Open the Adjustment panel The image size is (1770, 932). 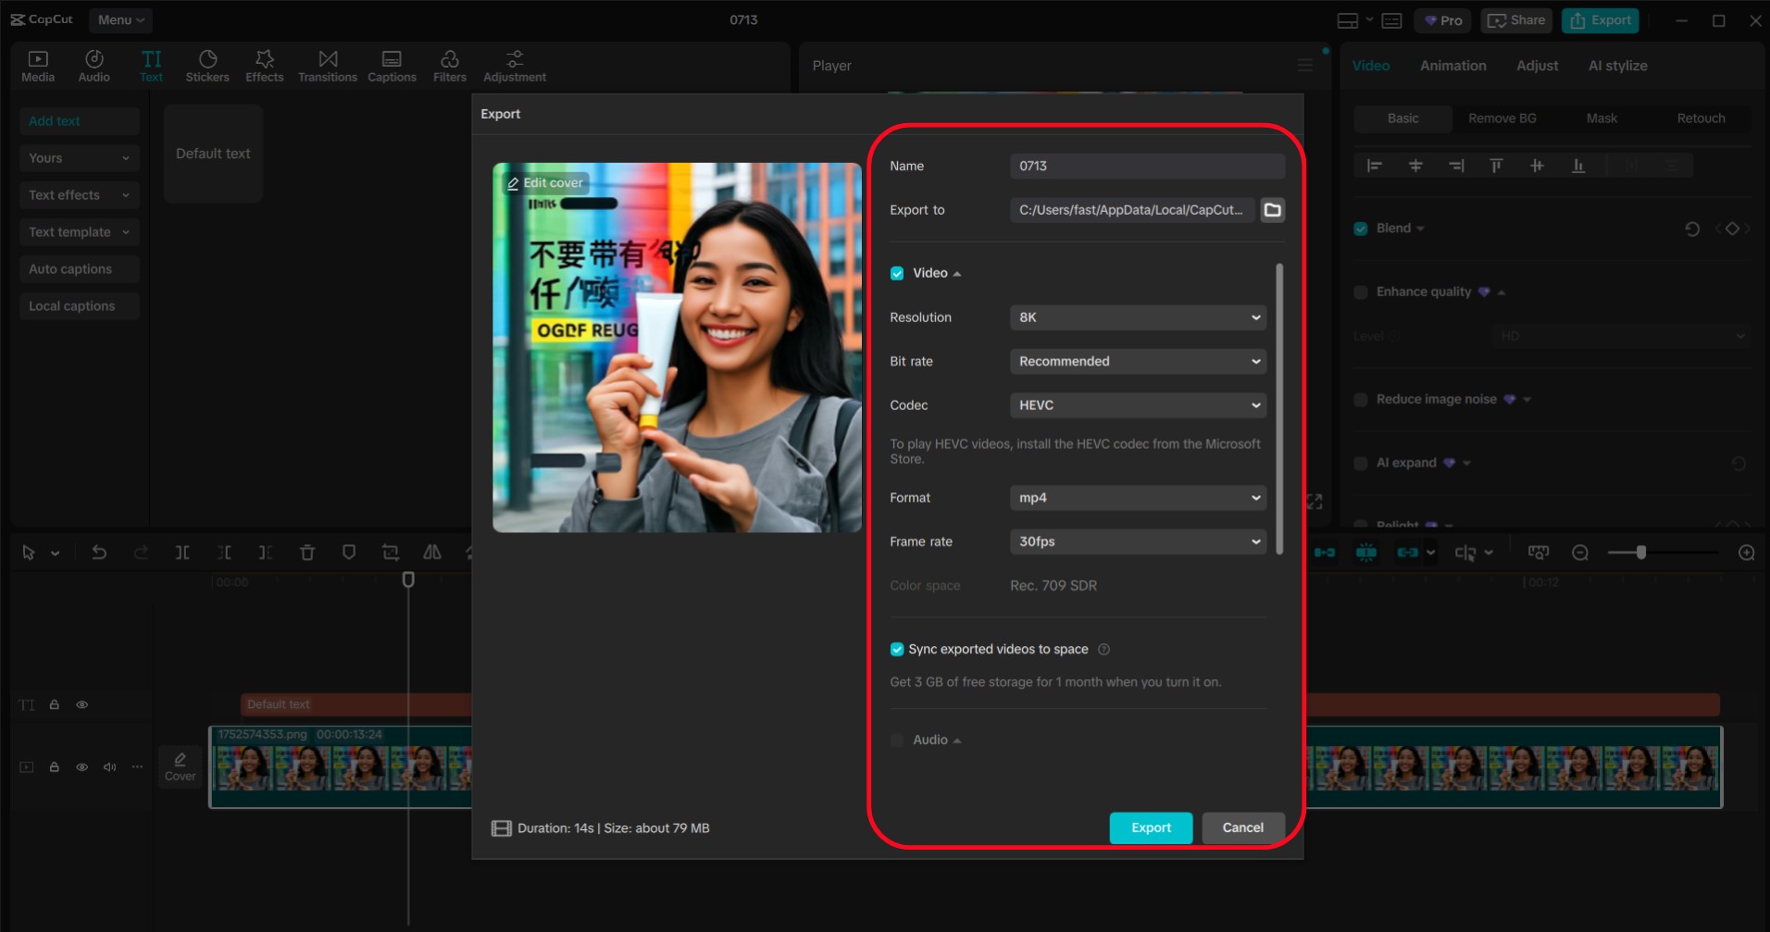515,66
